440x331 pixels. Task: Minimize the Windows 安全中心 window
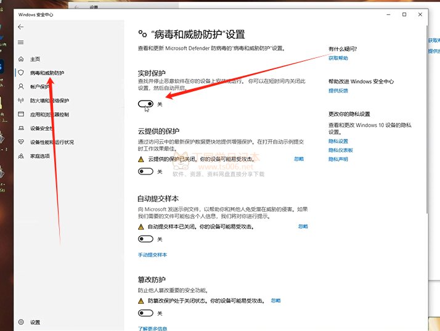click(x=388, y=15)
